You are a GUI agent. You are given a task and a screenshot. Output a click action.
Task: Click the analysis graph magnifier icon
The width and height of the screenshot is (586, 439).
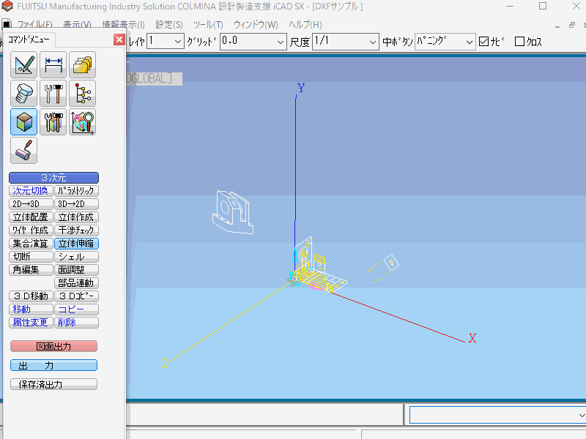click(x=82, y=122)
